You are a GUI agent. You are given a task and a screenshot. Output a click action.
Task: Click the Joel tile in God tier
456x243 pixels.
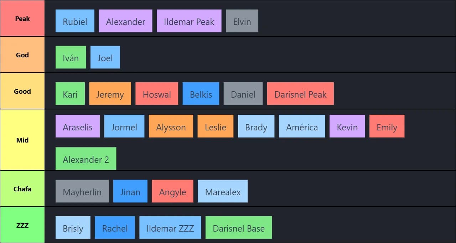[x=105, y=57]
